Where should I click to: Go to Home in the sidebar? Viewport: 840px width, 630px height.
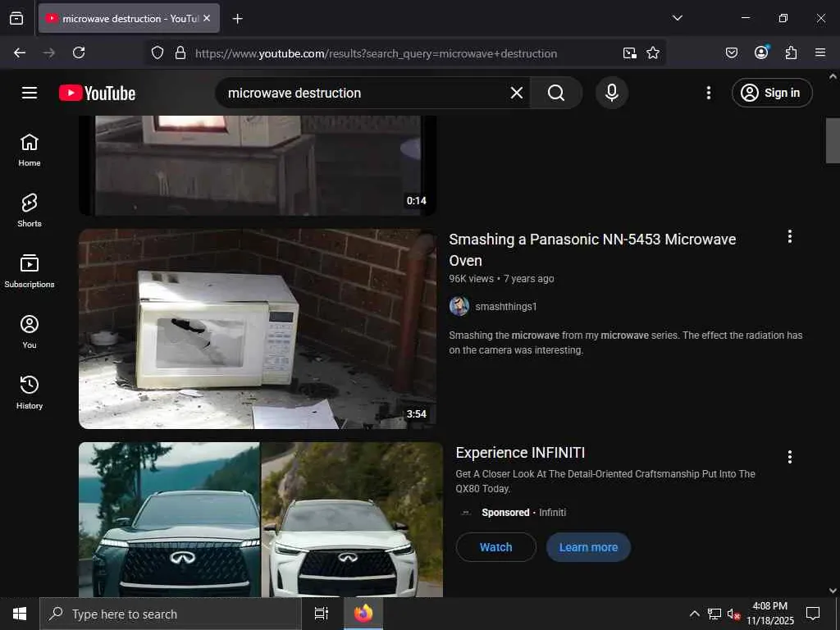point(30,150)
